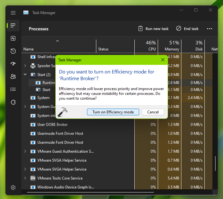Open the Services page icon
The height and width of the screenshot is (199, 223).
13,102
